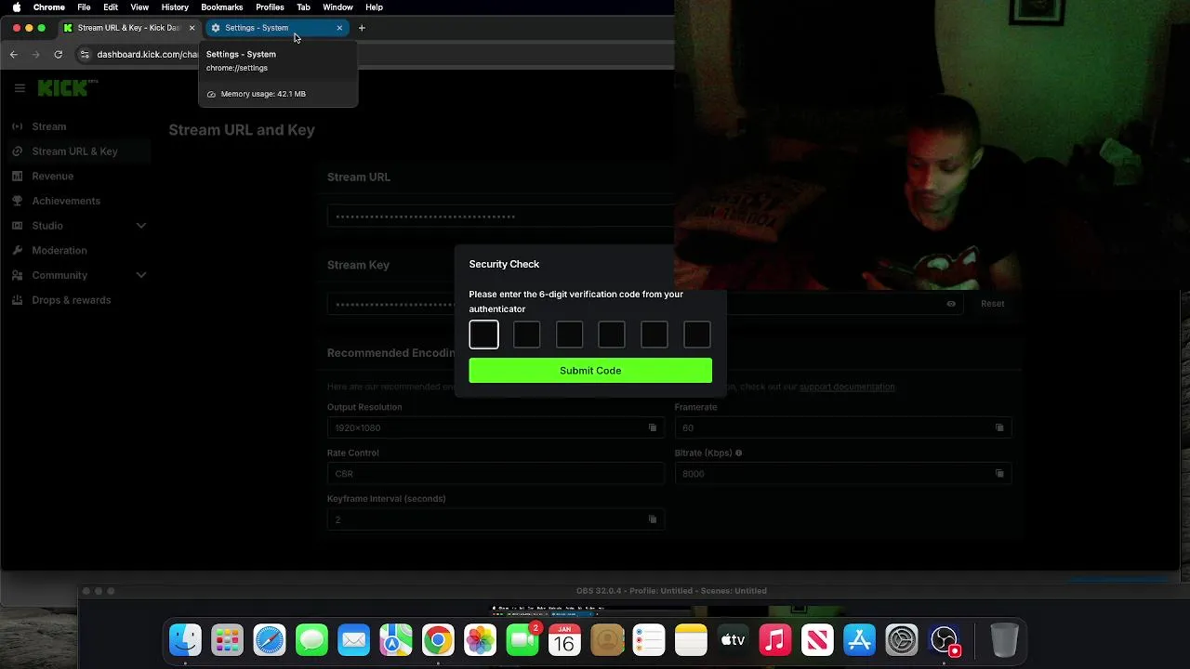Click the masked Stream URL field
This screenshot has width=1190, height=669.
click(500, 216)
